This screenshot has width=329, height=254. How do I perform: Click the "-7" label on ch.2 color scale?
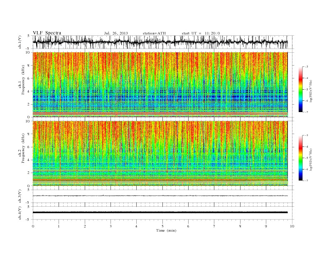click(x=307, y=181)
